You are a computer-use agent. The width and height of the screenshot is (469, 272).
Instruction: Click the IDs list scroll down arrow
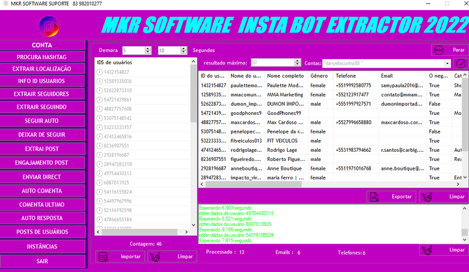[x=193, y=225]
